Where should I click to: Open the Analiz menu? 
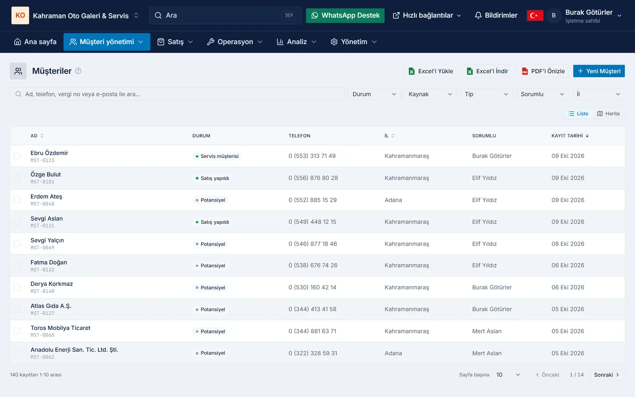[296, 42]
